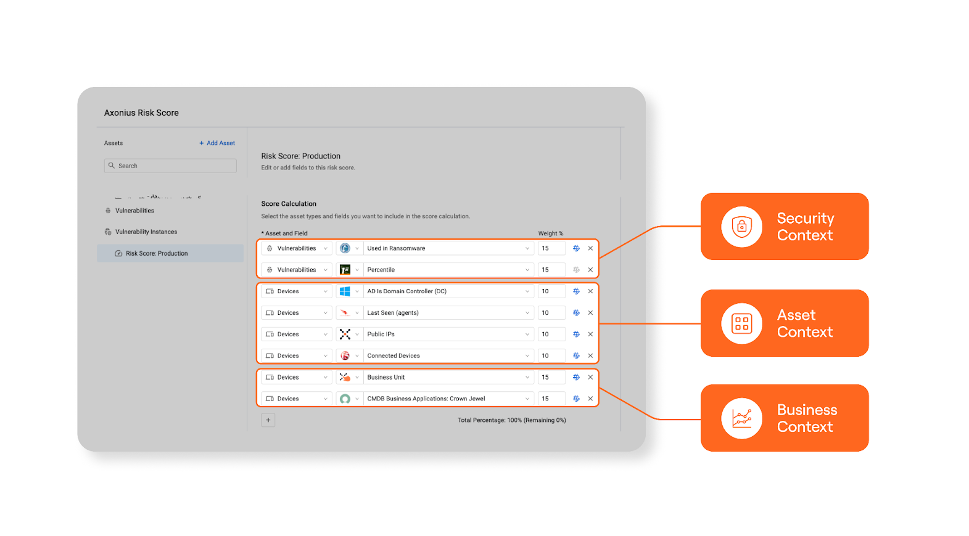Image resolution: width=969 pixels, height=536 pixels.
Task: Edit weight for Connected Devices
Action: coord(551,355)
